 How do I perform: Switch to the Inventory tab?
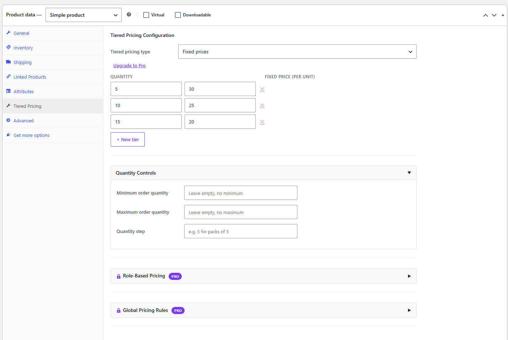tap(53, 48)
